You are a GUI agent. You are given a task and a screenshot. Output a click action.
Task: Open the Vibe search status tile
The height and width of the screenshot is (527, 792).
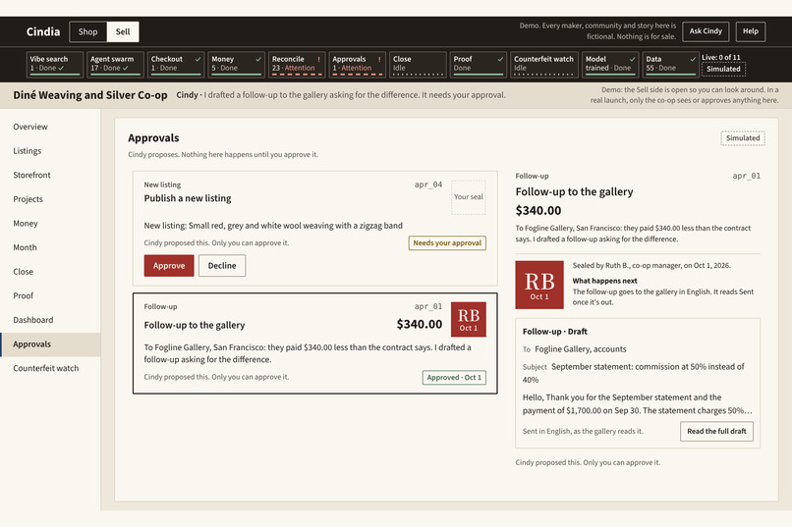tap(55, 64)
